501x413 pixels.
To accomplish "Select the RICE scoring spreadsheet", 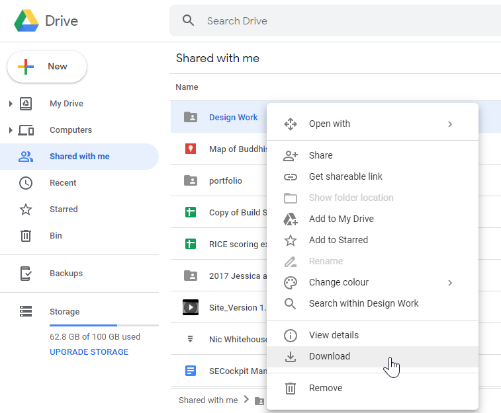I will 238,244.
